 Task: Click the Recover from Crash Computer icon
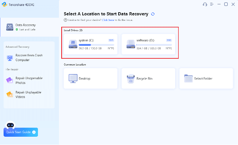coord(10,58)
